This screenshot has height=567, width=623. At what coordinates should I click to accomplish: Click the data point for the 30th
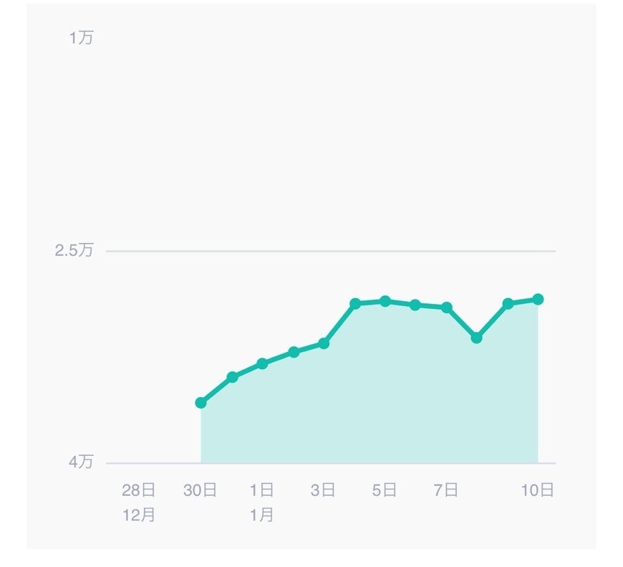click(x=201, y=403)
